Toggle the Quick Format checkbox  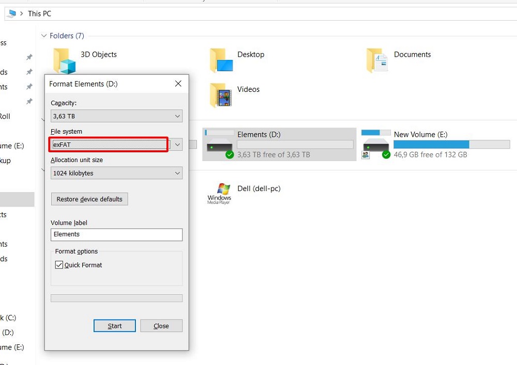59,265
